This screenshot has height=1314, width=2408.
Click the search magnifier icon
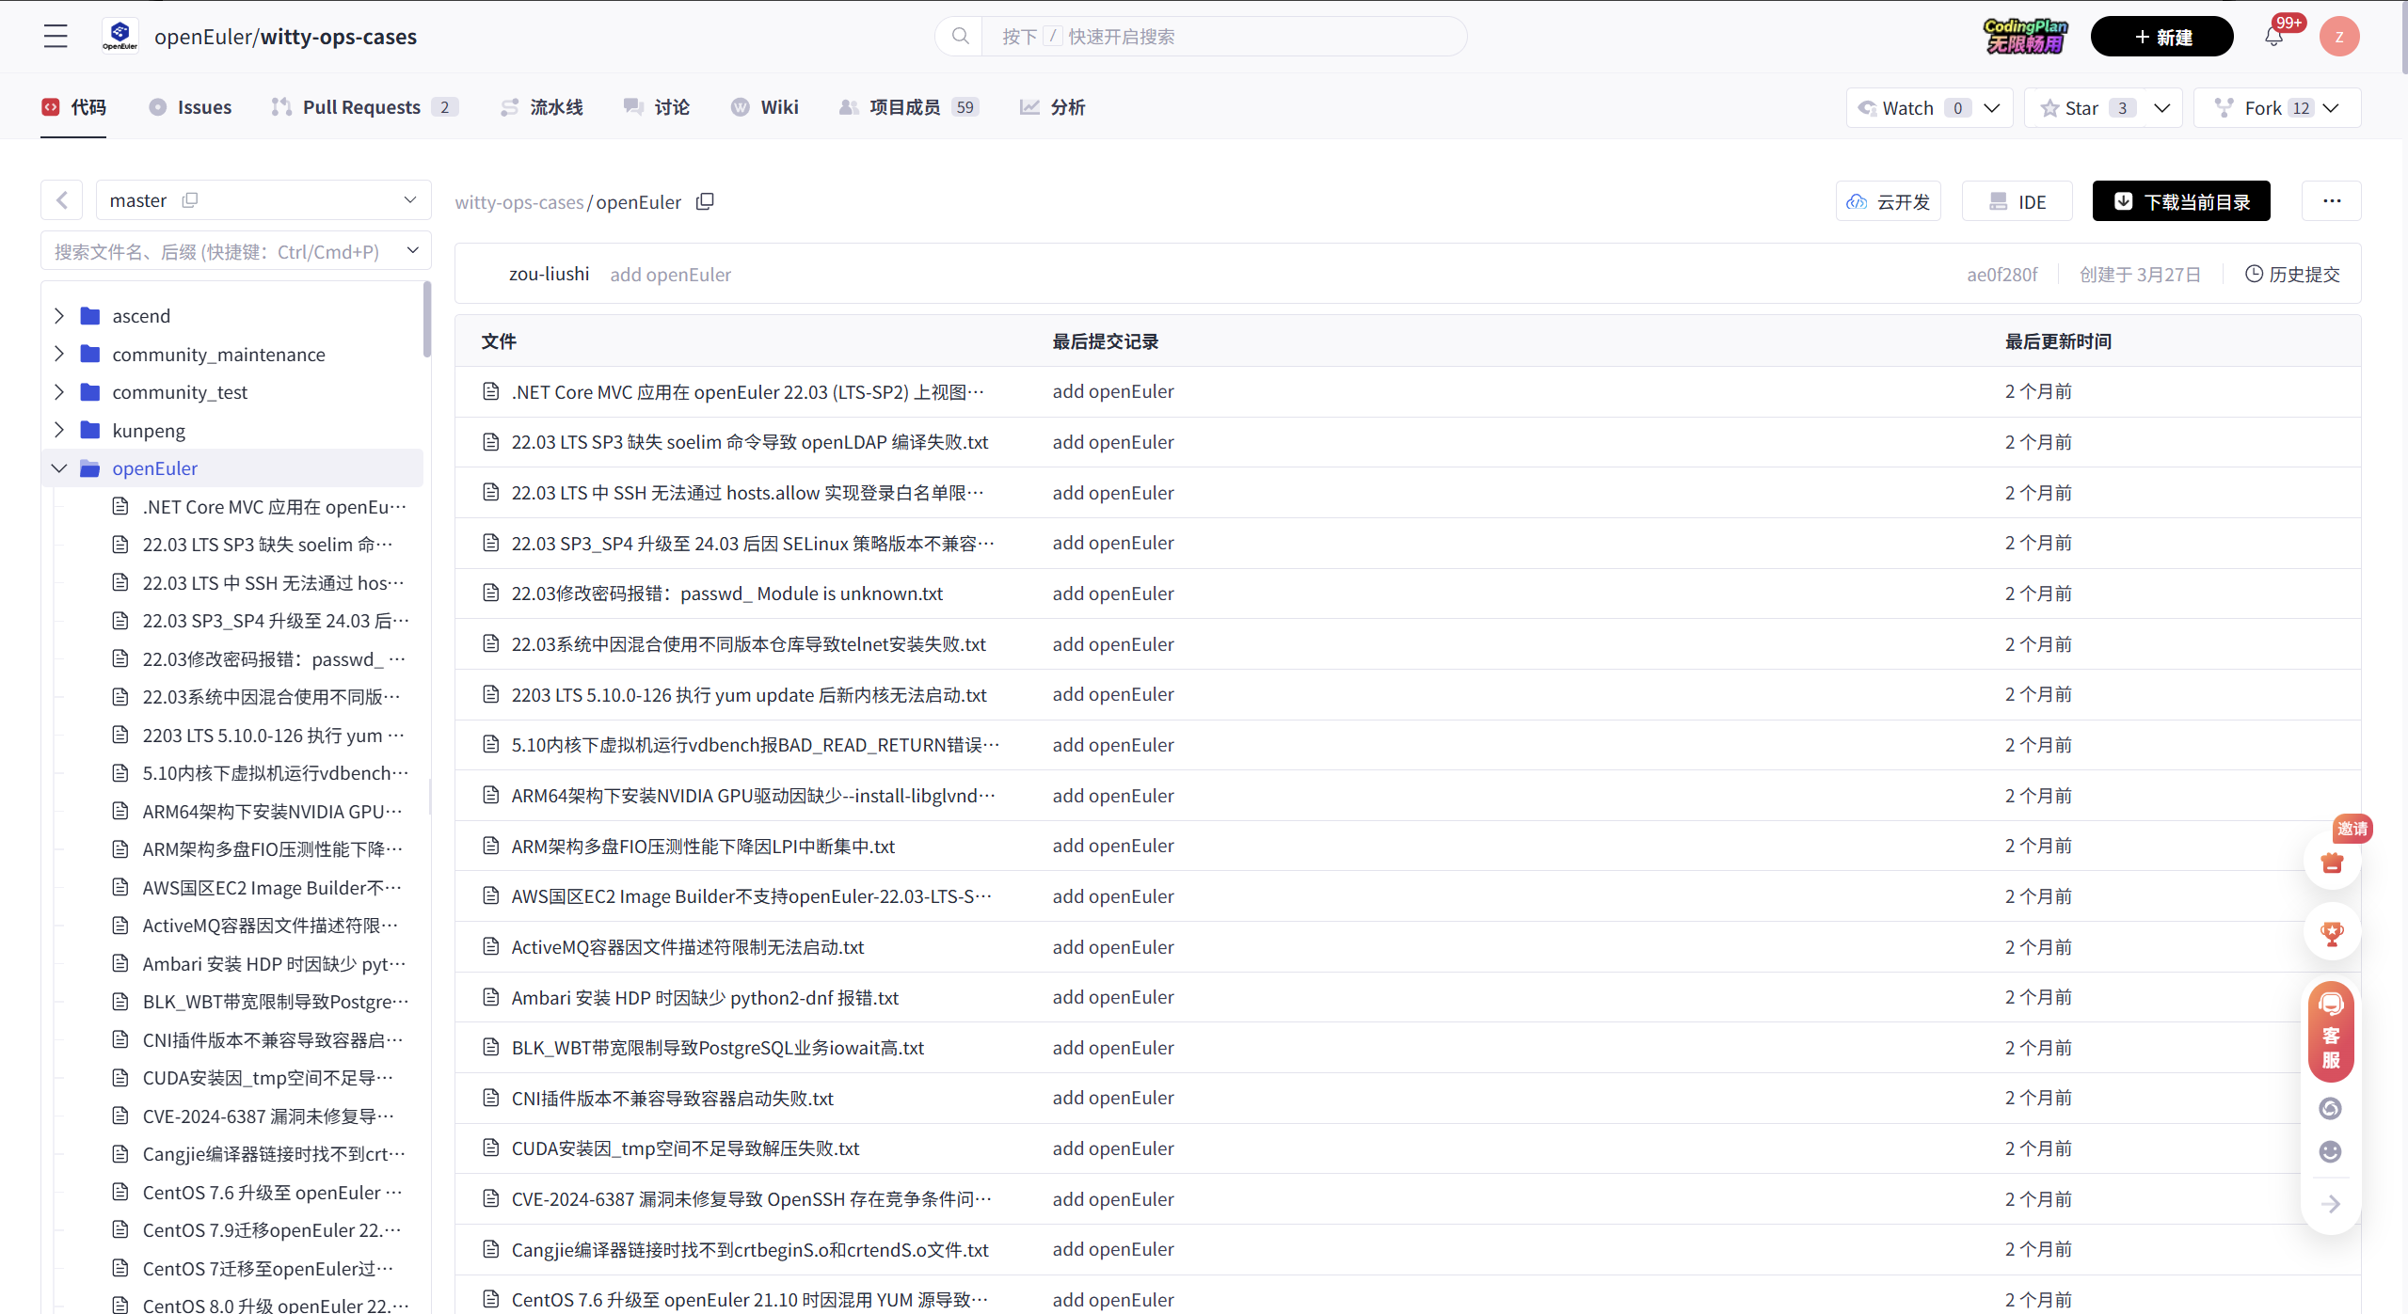click(x=960, y=36)
